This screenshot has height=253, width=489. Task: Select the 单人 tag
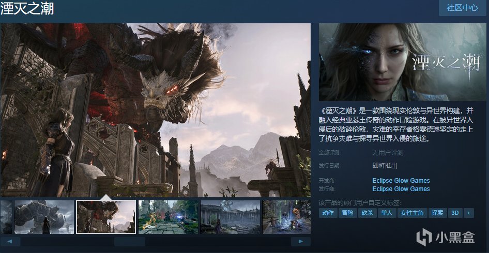pyautogui.click(x=387, y=213)
